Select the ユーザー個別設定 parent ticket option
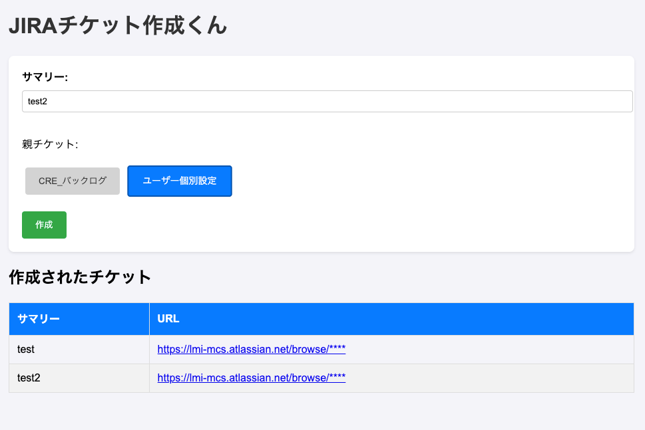The width and height of the screenshot is (645, 430). [180, 181]
